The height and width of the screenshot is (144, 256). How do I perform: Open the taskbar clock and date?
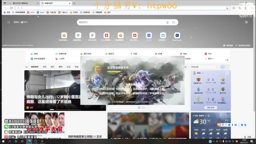click(x=244, y=141)
